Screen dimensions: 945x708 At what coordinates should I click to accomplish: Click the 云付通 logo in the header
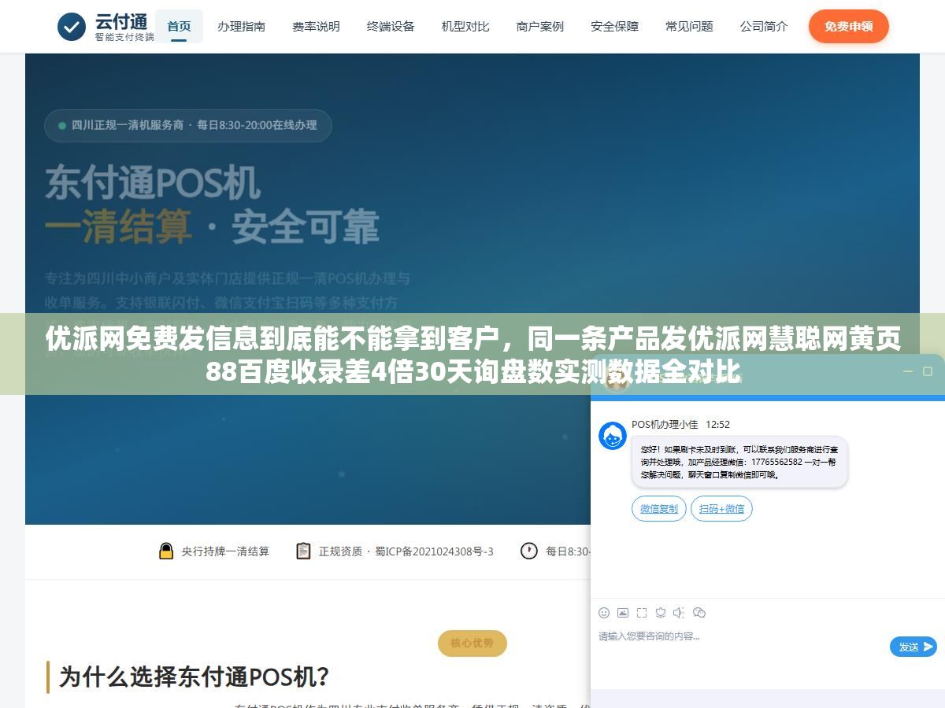click(106, 27)
